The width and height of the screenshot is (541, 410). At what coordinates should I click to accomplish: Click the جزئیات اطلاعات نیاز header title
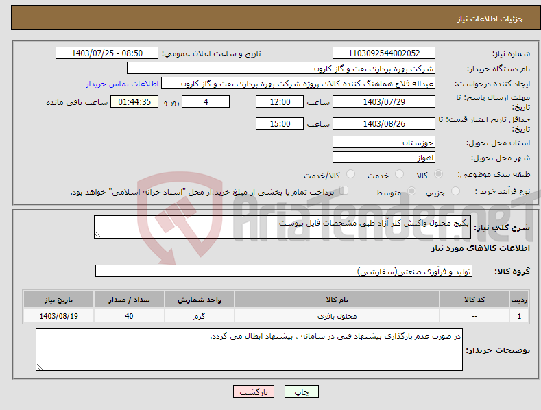click(490, 19)
